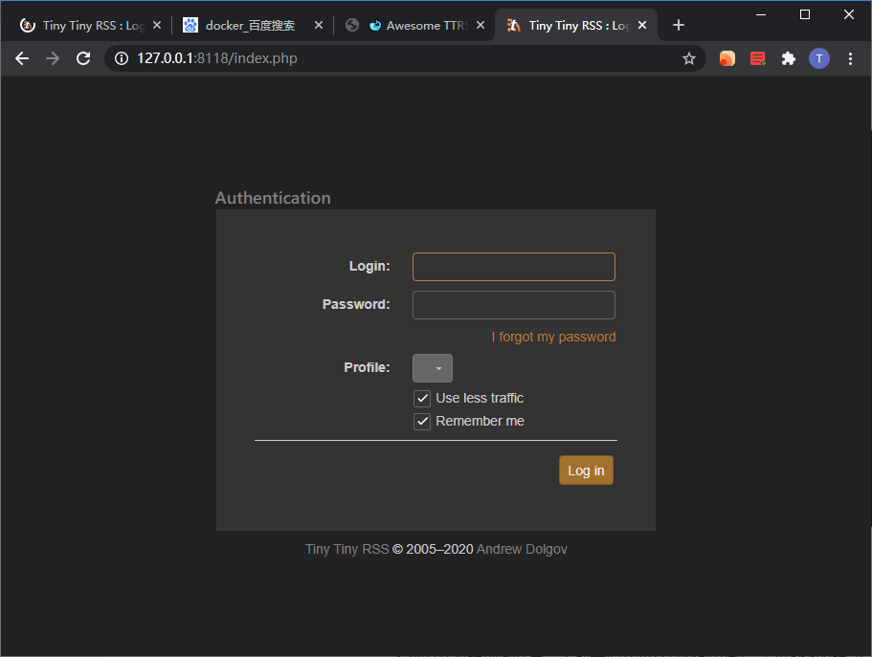Bookmark this page with the star icon
Viewport: 872px width, 657px height.
[688, 59]
